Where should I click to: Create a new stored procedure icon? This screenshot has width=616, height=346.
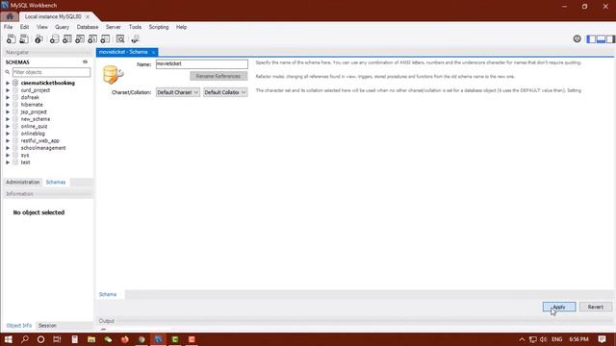tap(92, 38)
